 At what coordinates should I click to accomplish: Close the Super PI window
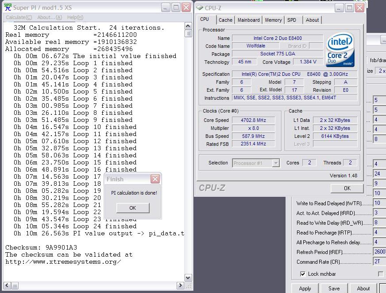click(186, 8)
